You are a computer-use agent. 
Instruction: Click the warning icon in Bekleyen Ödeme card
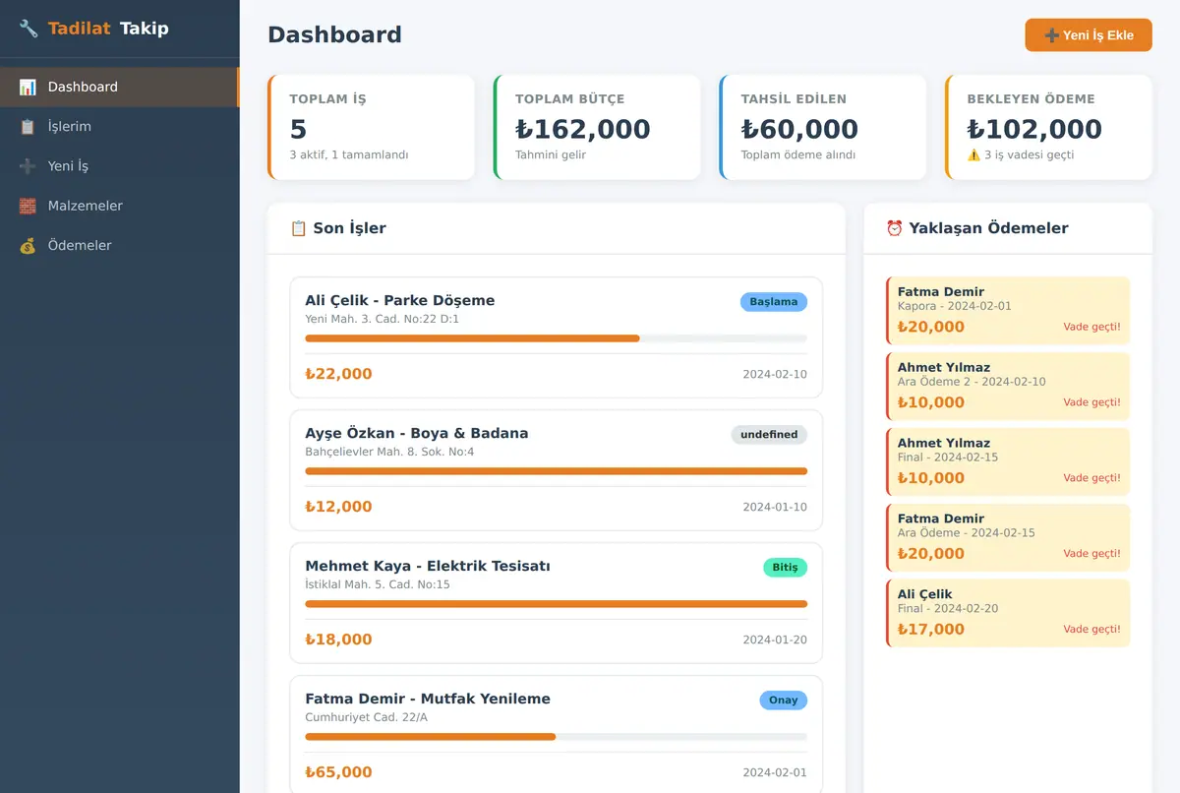point(973,154)
